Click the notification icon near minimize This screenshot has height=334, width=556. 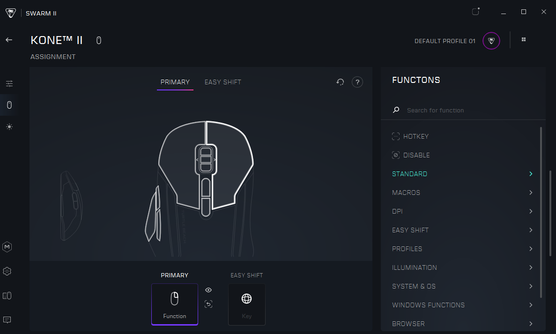476,11
